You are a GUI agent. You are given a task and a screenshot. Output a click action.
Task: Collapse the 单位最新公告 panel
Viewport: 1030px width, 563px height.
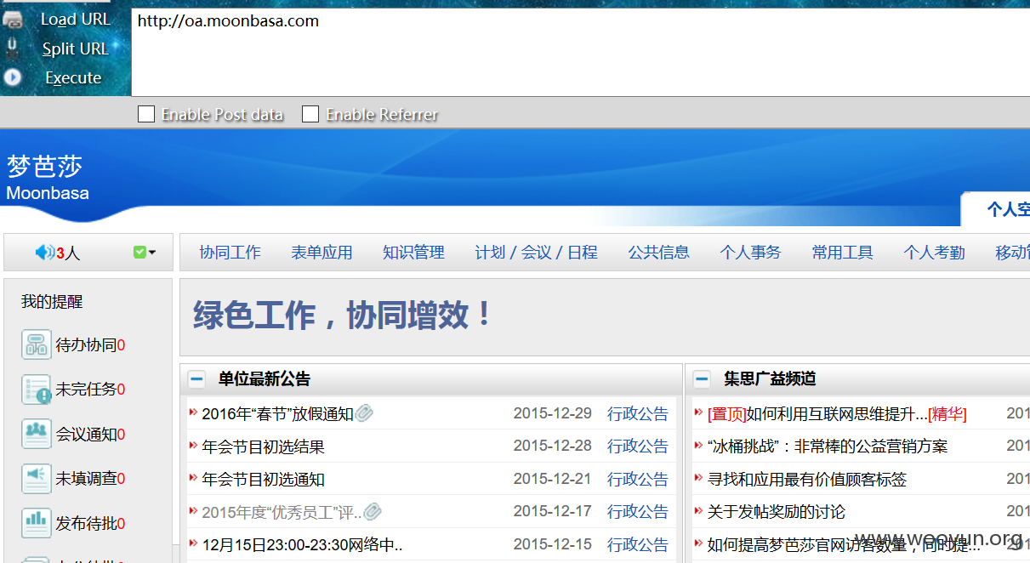coord(196,379)
